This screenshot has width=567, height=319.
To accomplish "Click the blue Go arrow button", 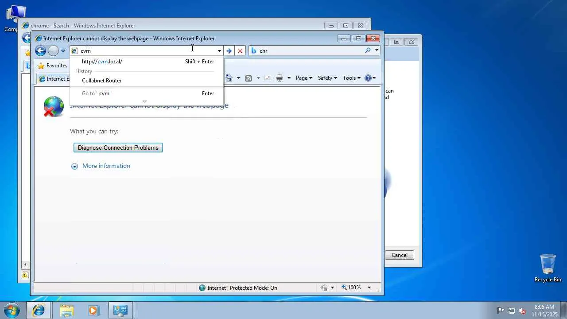I will point(229,51).
